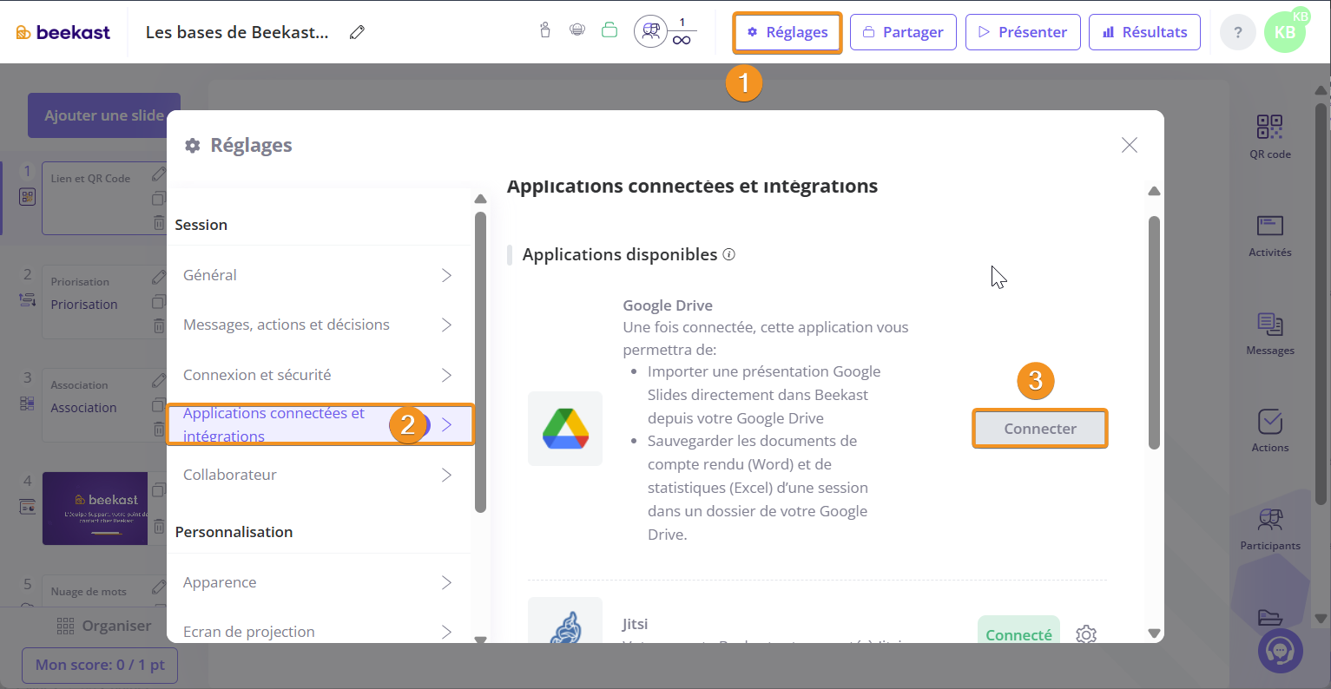Click the folder icon in right sidebar
Image resolution: width=1331 pixels, height=689 pixels.
pyautogui.click(x=1270, y=616)
